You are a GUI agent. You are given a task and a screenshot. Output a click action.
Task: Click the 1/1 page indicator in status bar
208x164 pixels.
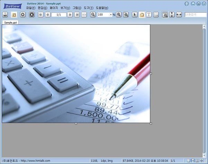pyautogui.click(x=173, y=161)
